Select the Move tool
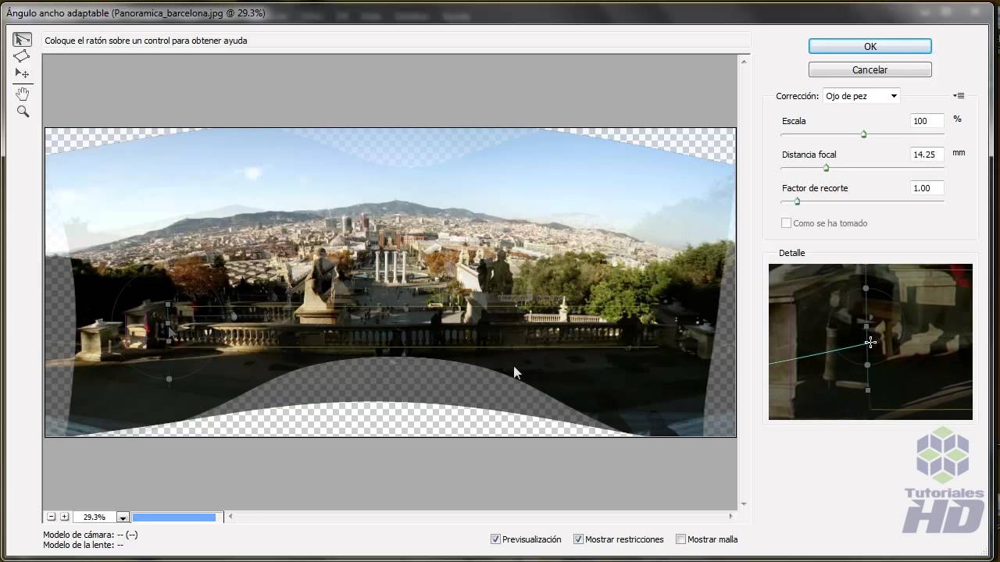Screen dimensions: 1000x562 (22, 73)
